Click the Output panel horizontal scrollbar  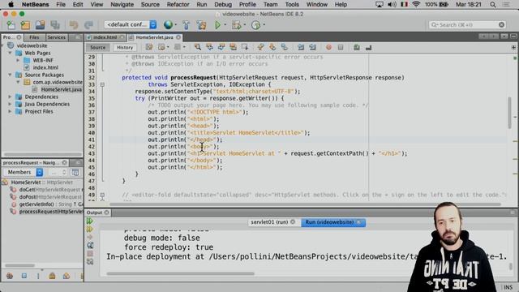pos(180,274)
